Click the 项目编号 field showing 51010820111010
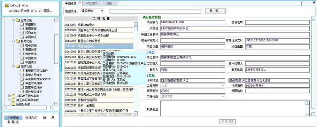This screenshot has width=317, height=127. point(193,22)
